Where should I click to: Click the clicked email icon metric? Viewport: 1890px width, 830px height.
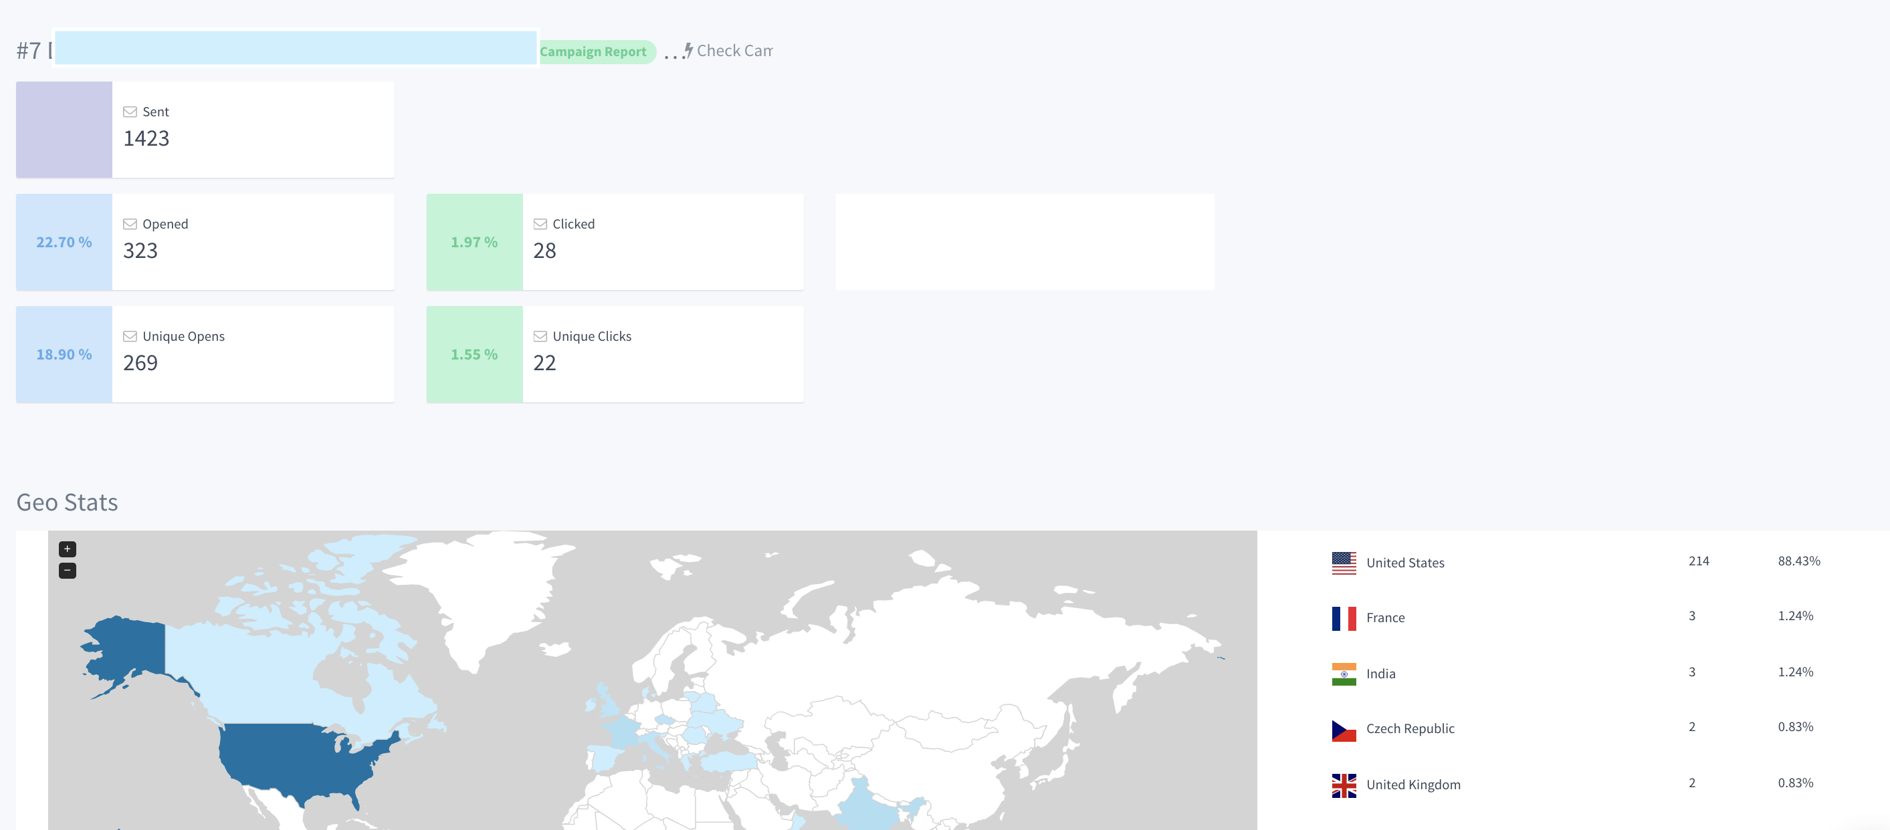tap(539, 223)
